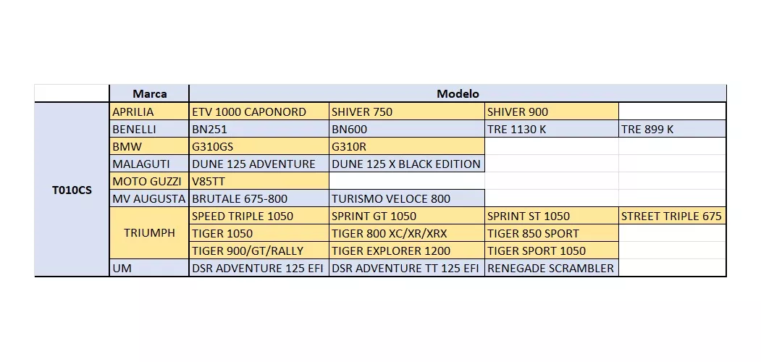This screenshot has width=761, height=362.
Task: Select the TIGER EXPLORER 1200 cell
Action: [x=407, y=251]
